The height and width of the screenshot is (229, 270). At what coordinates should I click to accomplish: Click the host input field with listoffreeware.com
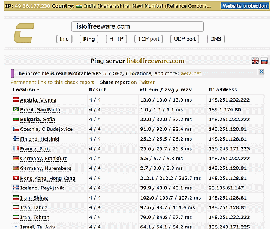(137, 26)
